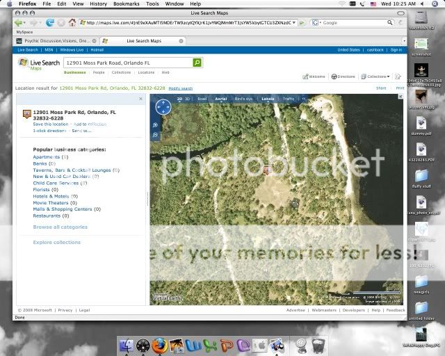Click the Firefox reload button

(51, 22)
